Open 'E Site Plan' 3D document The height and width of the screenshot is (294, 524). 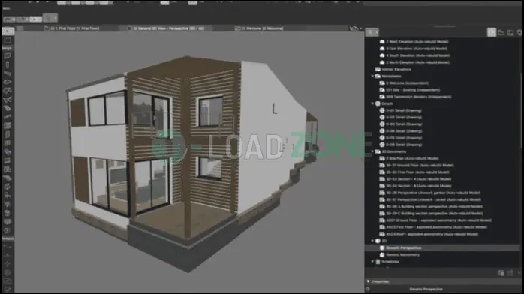(412, 158)
